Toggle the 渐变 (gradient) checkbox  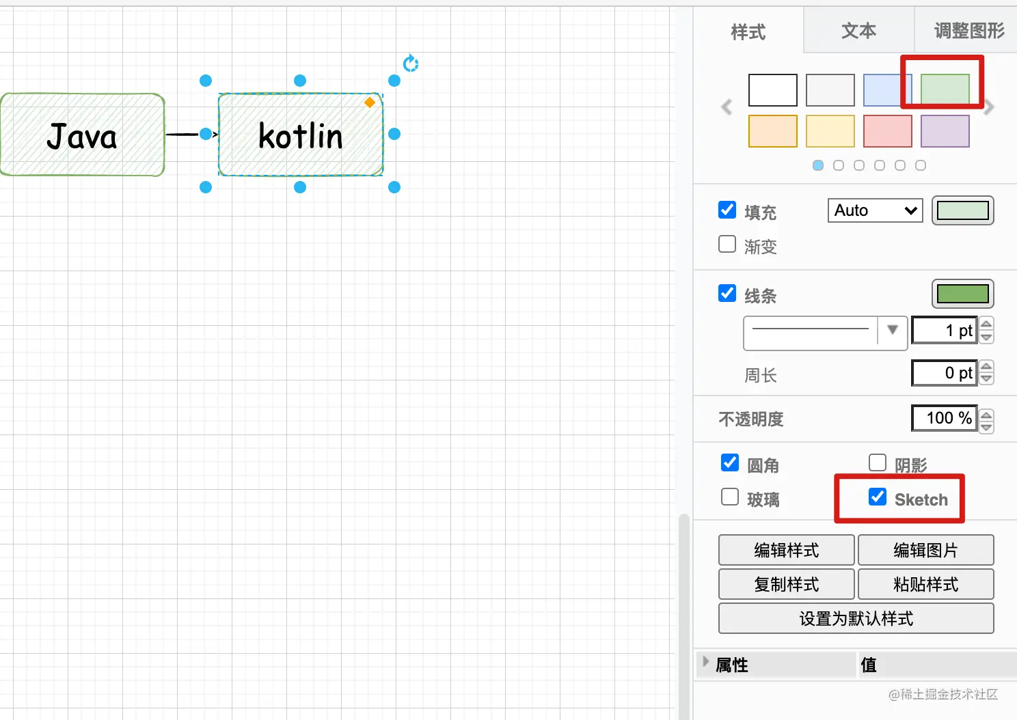727,245
